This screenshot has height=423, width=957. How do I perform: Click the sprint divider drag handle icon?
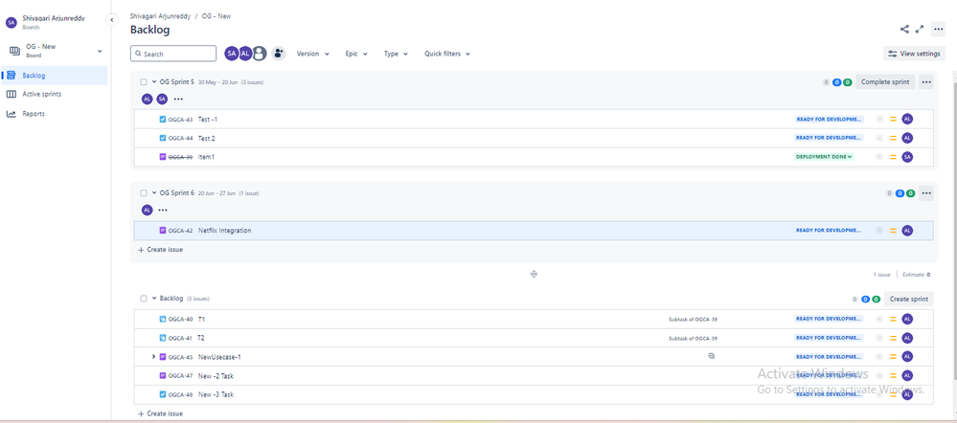point(534,275)
